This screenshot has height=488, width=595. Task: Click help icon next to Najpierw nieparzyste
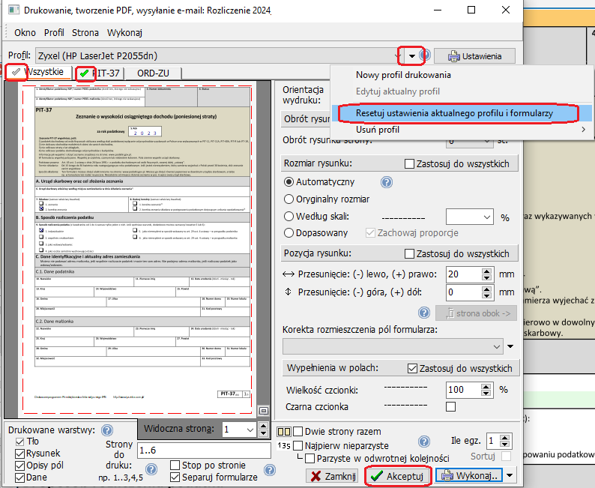[424, 442]
